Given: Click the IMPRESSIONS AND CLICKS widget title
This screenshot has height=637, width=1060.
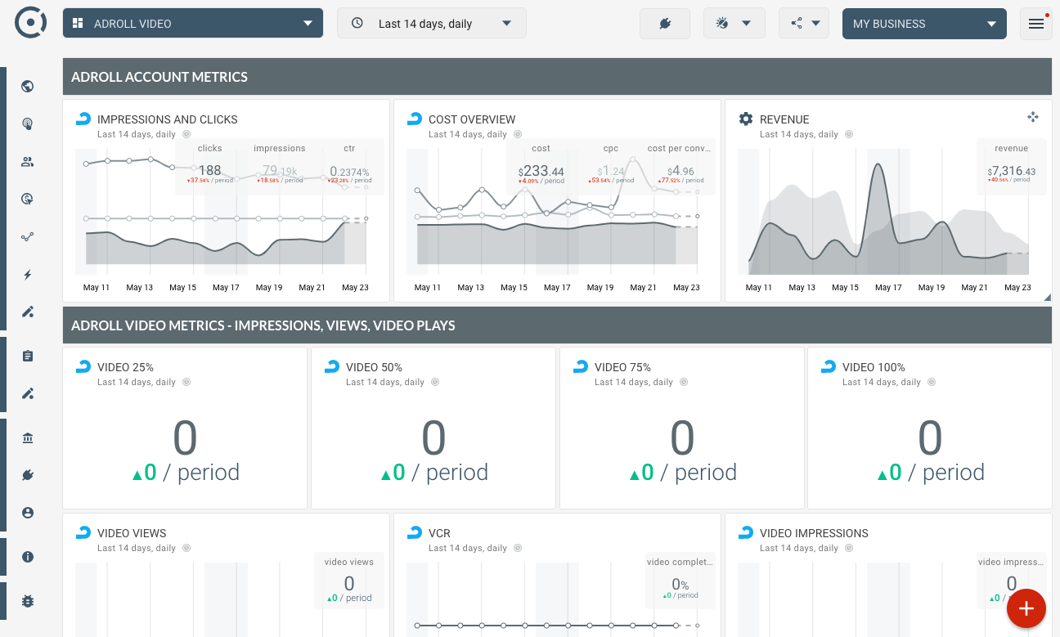Looking at the screenshot, I should 168,119.
